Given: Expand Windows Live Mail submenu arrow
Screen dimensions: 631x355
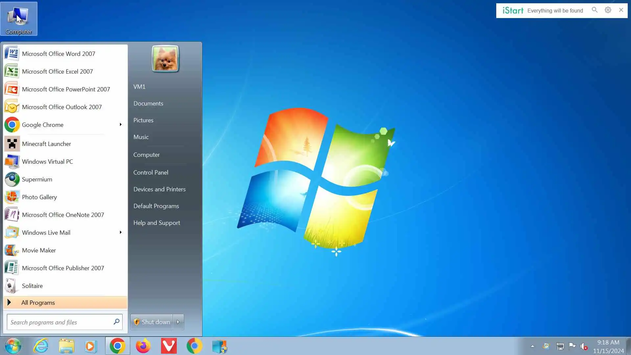Looking at the screenshot, I should 121,232.
